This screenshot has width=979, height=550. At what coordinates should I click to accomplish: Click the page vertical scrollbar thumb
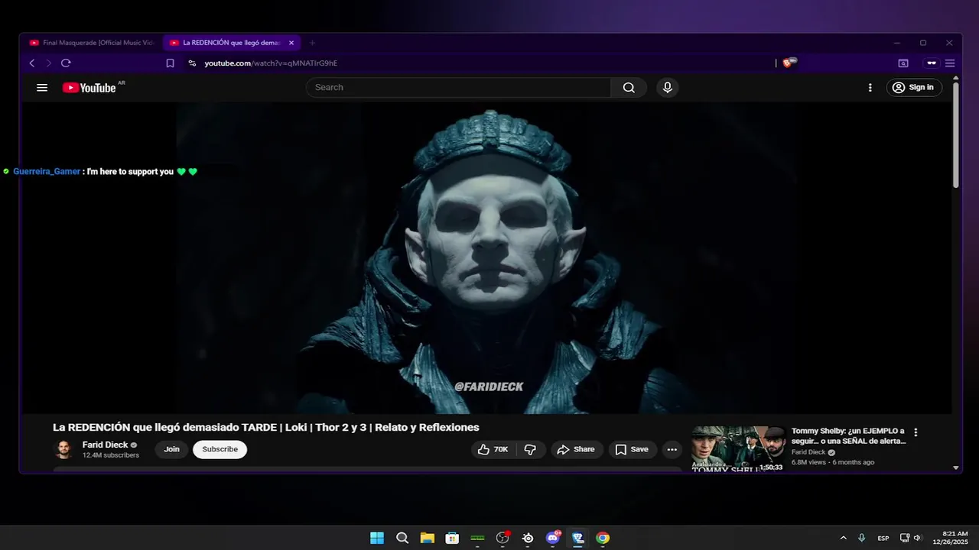[x=955, y=135]
